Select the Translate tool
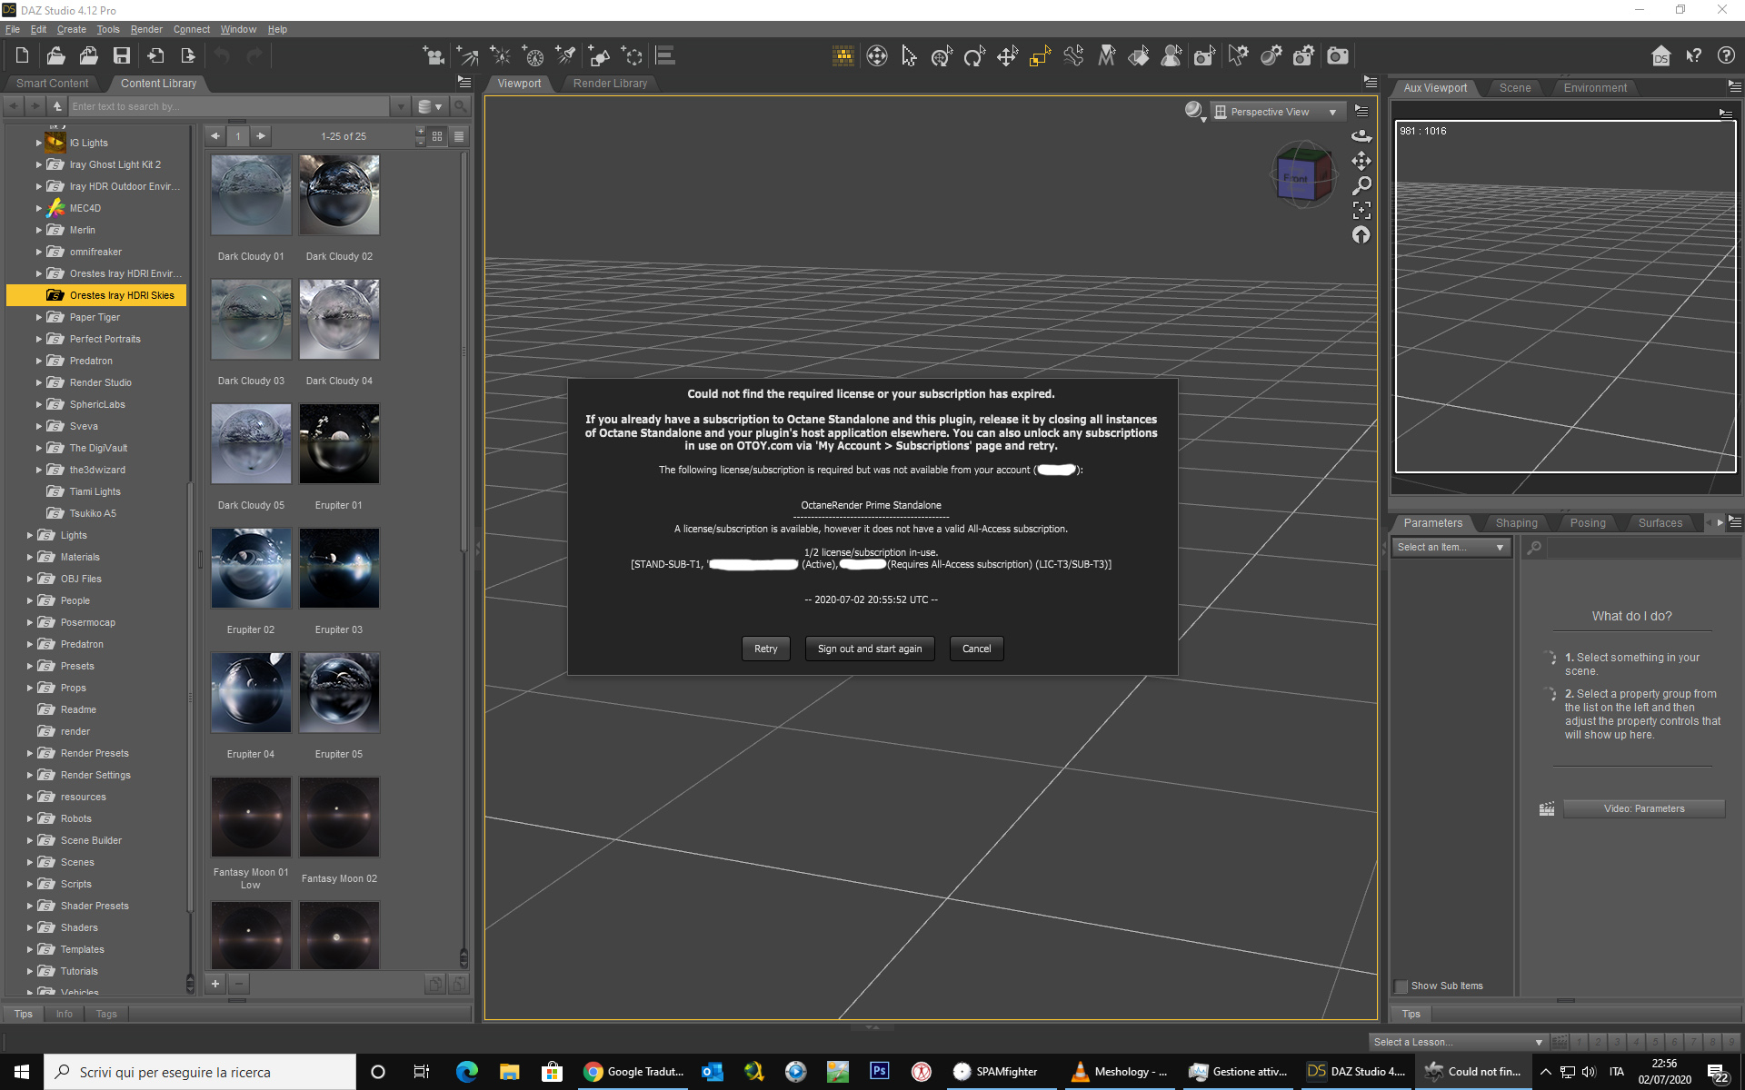The width and height of the screenshot is (1745, 1090). pyautogui.click(x=1007, y=56)
